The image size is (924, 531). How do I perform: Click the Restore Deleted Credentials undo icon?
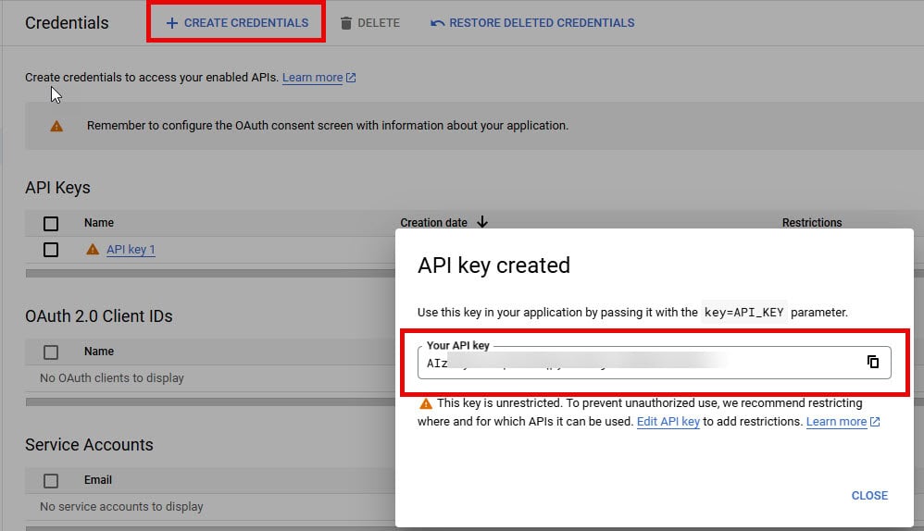pyautogui.click(x=437, y=23)
